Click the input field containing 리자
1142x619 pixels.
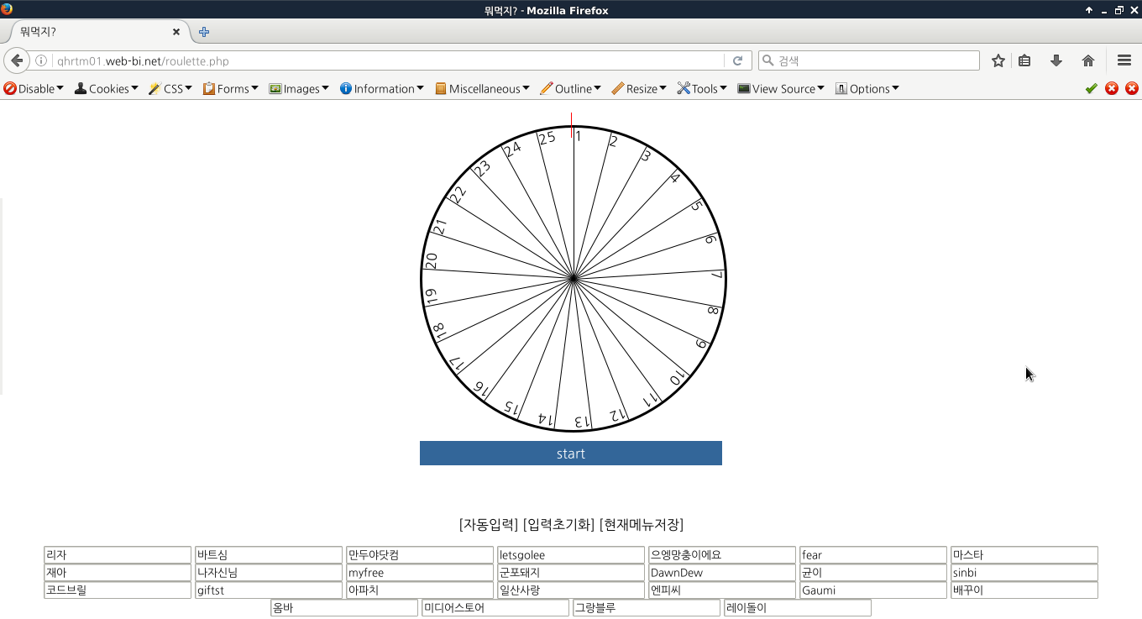pos(118,555)
